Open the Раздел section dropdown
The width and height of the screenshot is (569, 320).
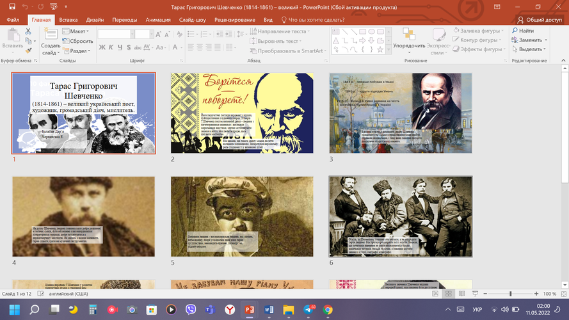click(77, 51)
